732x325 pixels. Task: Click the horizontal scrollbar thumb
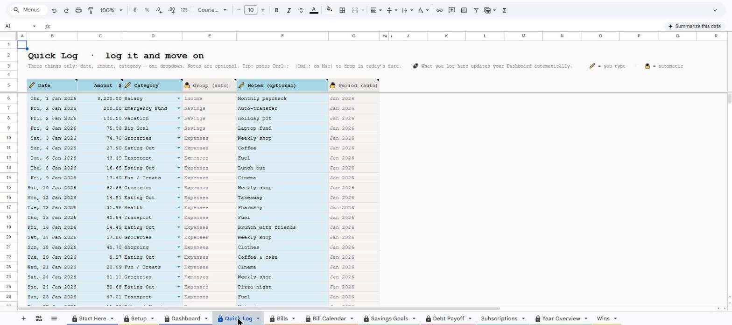coord(259,308)
